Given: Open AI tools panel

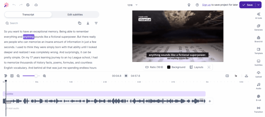Looking at the screenshot, I should pyautogui.click(x=259, y=16).
